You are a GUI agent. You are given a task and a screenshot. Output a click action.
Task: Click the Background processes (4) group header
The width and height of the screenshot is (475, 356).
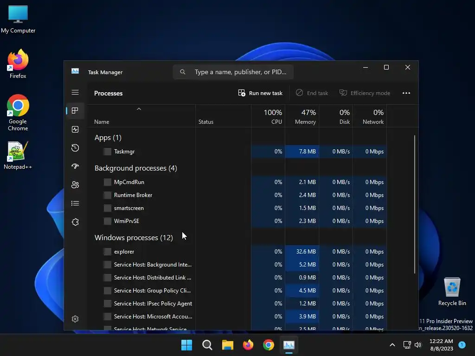[x=136, y=168]
